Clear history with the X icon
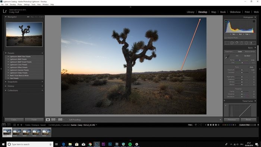Screen dimensions: 261x147 pos(42,86)
